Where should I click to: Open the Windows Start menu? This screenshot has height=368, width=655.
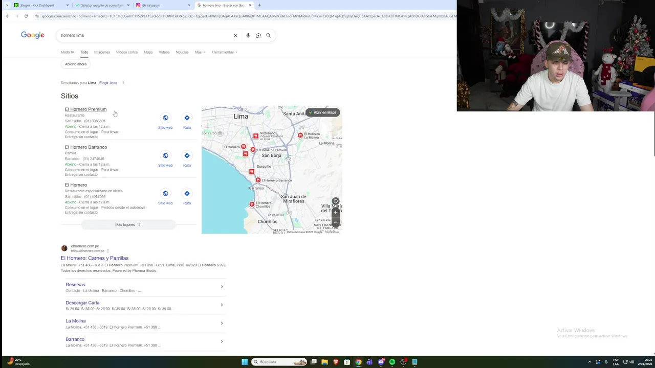[x=245, y=362]
